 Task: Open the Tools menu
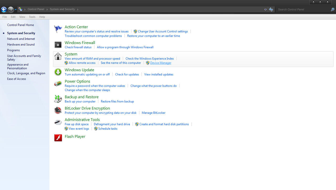click(32, 17)
